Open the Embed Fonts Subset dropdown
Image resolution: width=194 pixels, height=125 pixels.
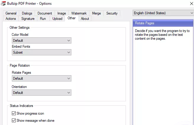click(x=41, y=52)
